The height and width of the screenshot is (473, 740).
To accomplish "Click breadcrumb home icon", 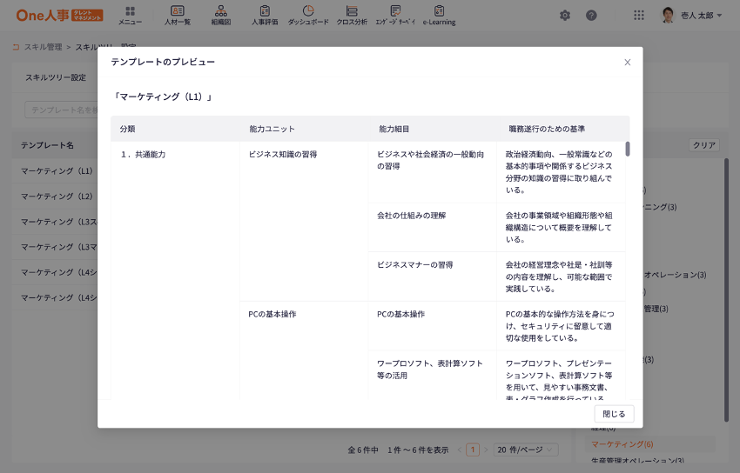I will [16, 47].
